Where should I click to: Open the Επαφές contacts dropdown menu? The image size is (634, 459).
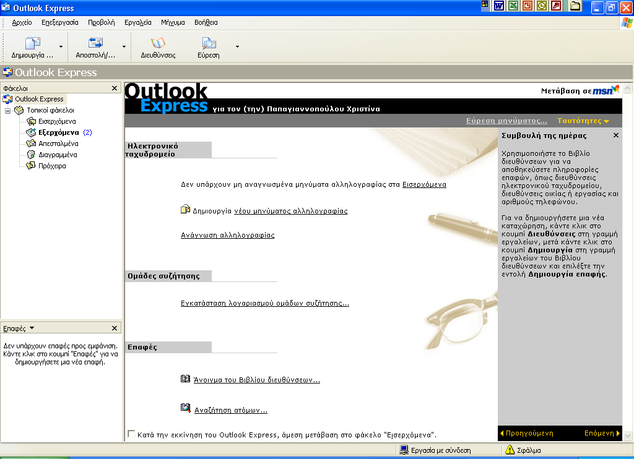pos(19,328)
